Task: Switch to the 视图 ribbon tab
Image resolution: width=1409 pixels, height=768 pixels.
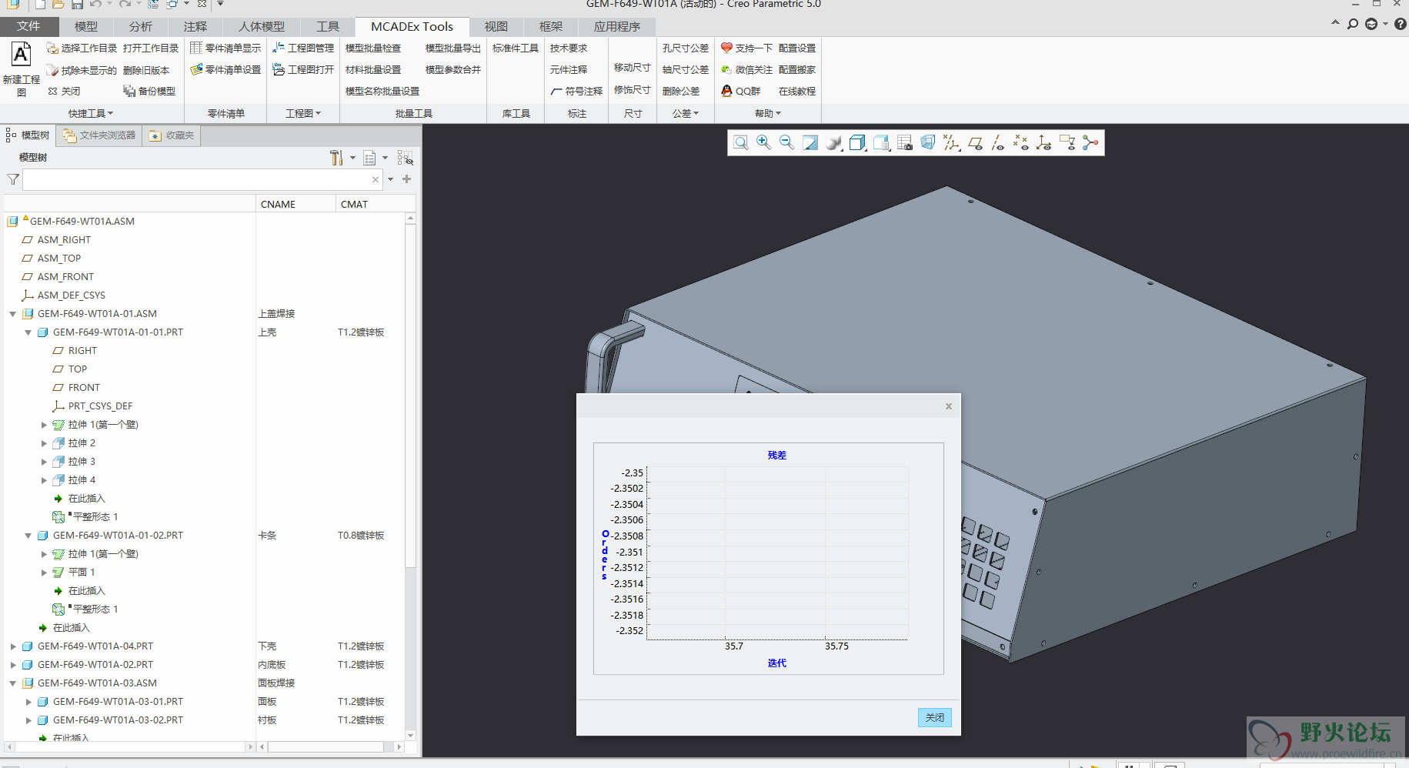Action: click(x=496, y=27)
